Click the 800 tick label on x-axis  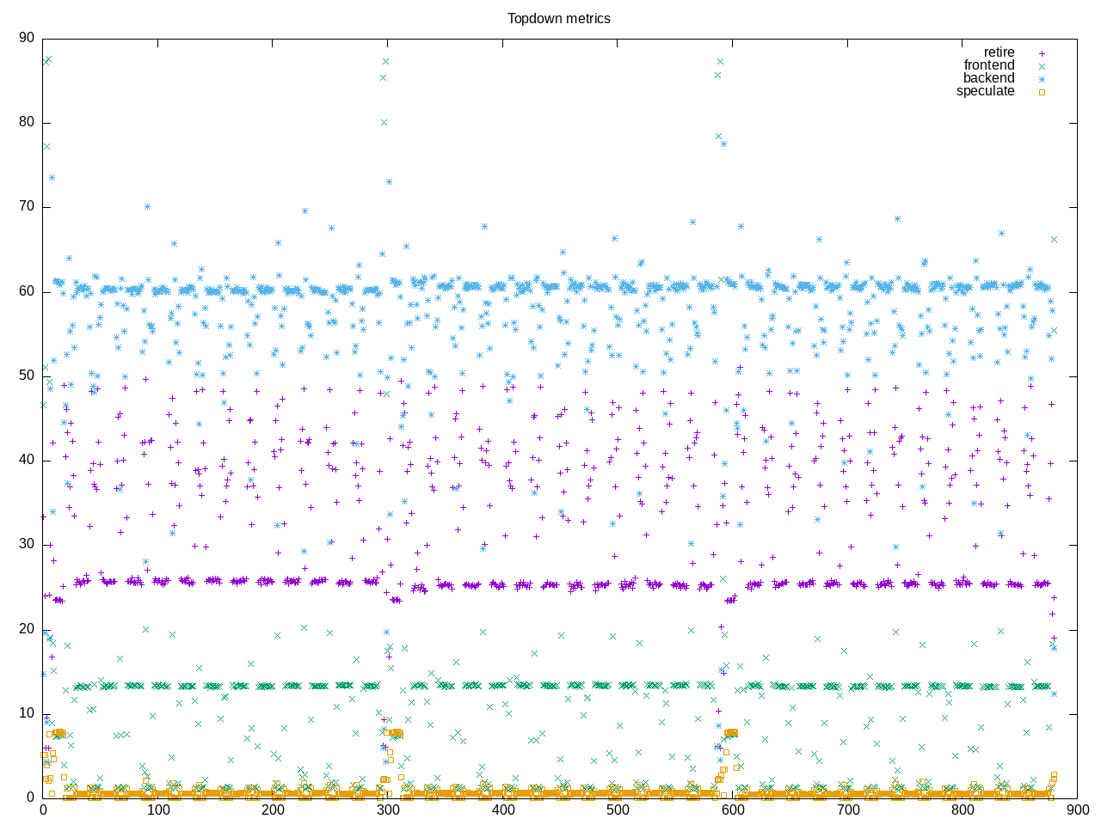click(963, 810)
